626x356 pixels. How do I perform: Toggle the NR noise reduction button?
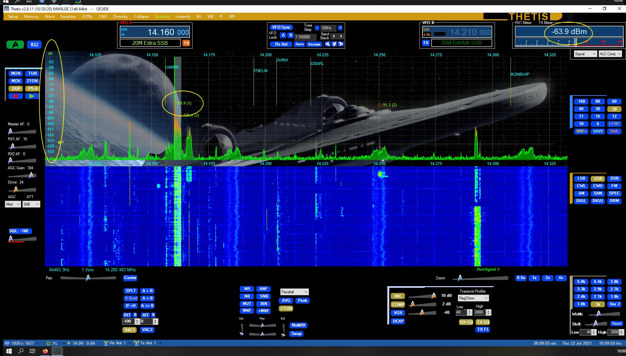click(x=247, y=289)
